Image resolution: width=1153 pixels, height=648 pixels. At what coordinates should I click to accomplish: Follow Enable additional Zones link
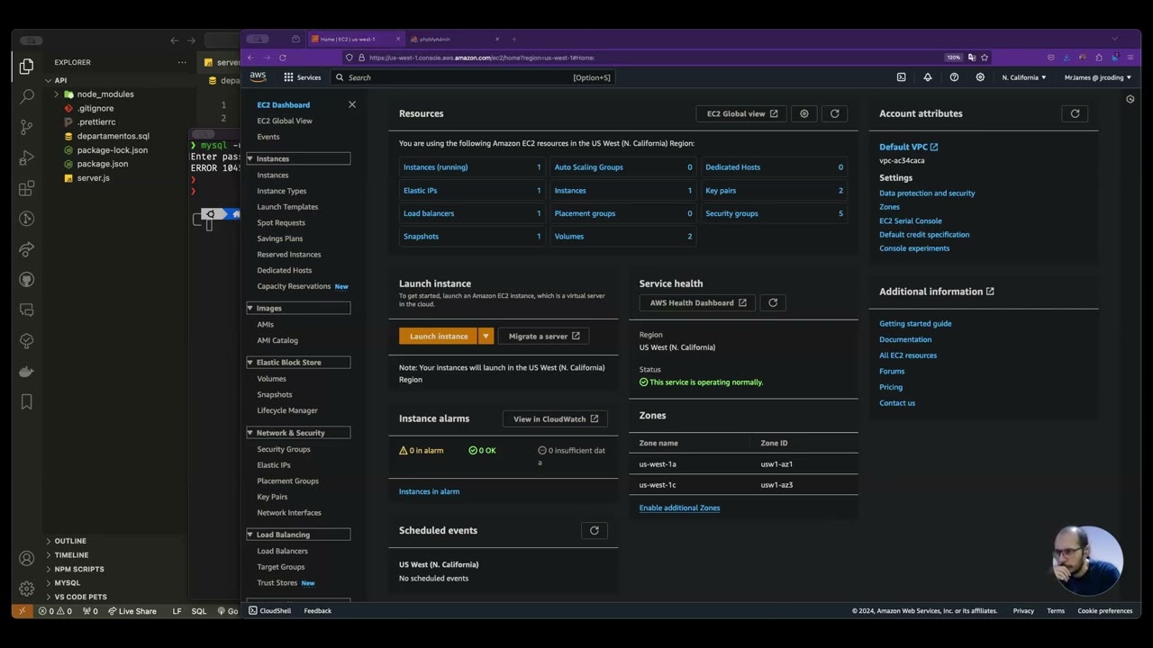click(x=679, y=508)
